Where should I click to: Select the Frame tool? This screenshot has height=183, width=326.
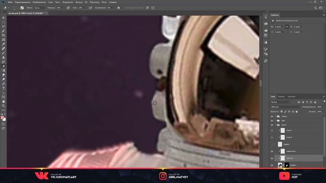tap(4, 40)
